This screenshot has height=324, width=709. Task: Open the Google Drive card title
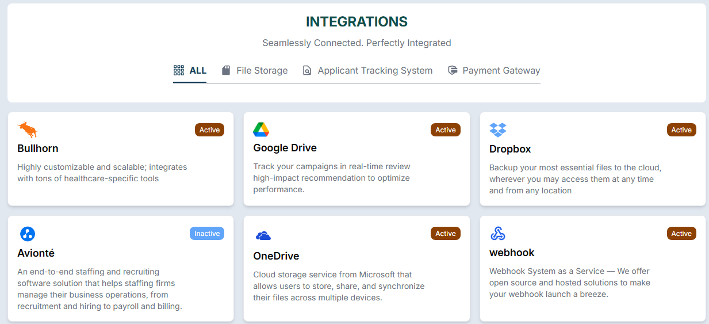[x=285, y=148]
